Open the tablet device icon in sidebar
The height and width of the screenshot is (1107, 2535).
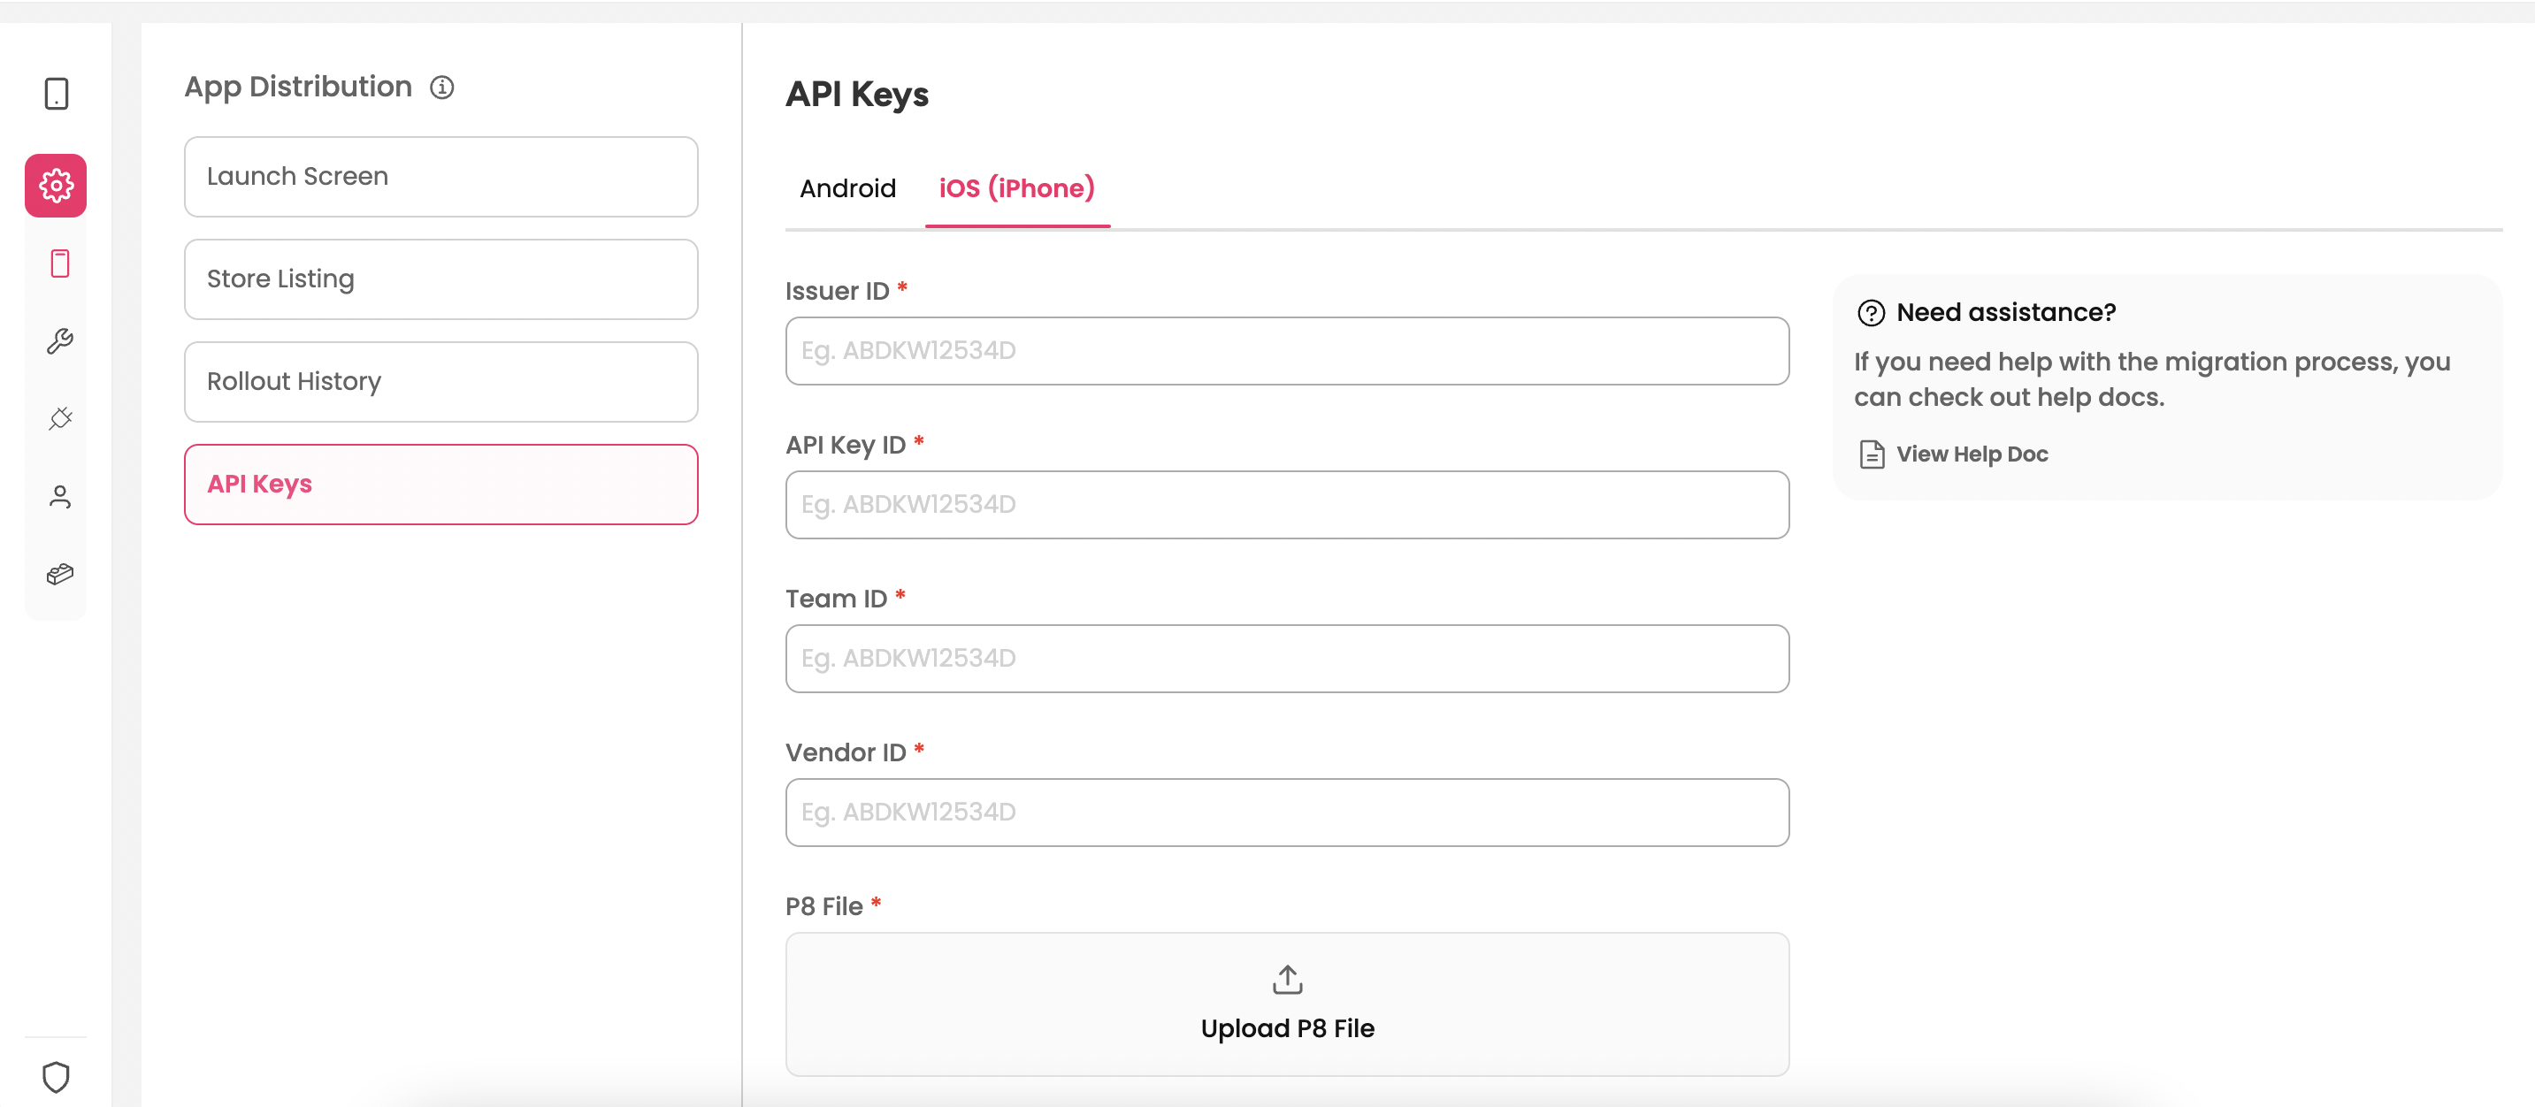point(56,94)
